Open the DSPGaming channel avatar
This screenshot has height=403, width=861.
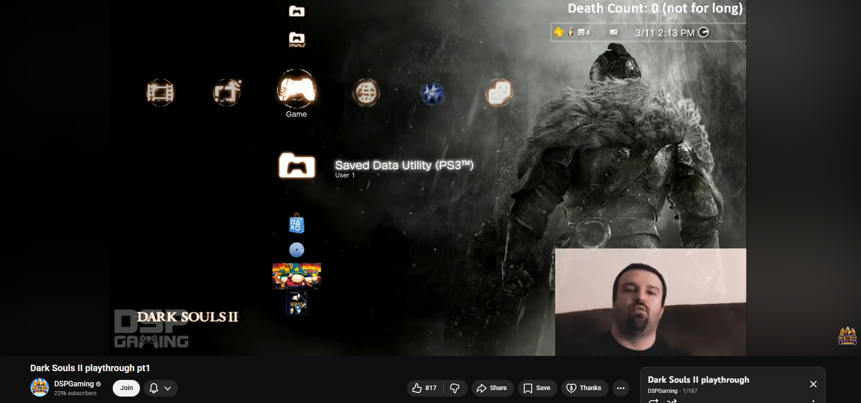[40, 387]
